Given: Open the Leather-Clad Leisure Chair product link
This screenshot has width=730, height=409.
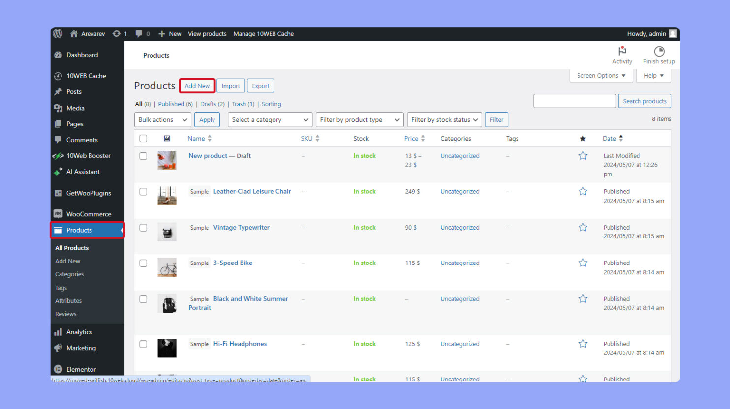Looking at the screenshot, I should pyautogui.click(x=252, y=191).
